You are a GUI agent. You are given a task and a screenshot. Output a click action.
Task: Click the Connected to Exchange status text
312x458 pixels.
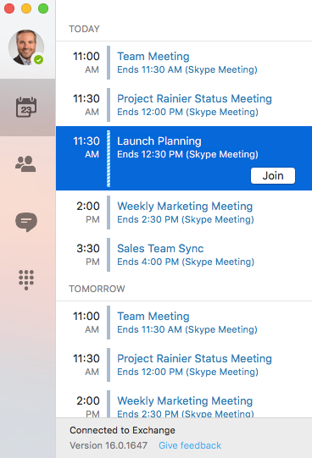point(122,430)
